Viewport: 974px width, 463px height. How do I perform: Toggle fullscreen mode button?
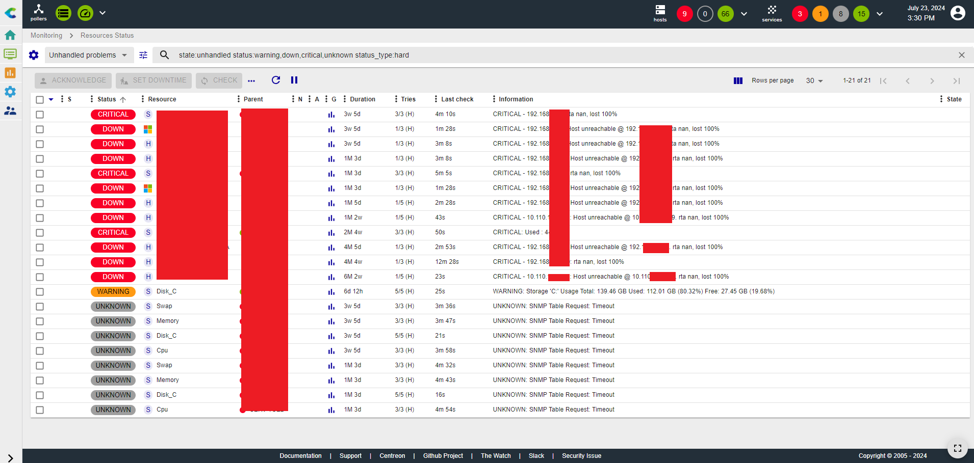coord(957,448)
